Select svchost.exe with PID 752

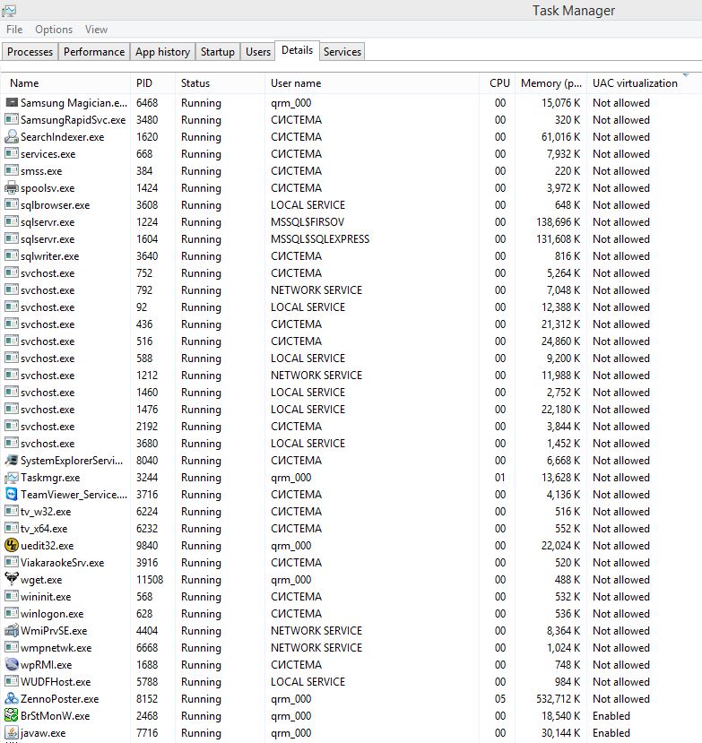pyautogui.click(x=351, y=273)
